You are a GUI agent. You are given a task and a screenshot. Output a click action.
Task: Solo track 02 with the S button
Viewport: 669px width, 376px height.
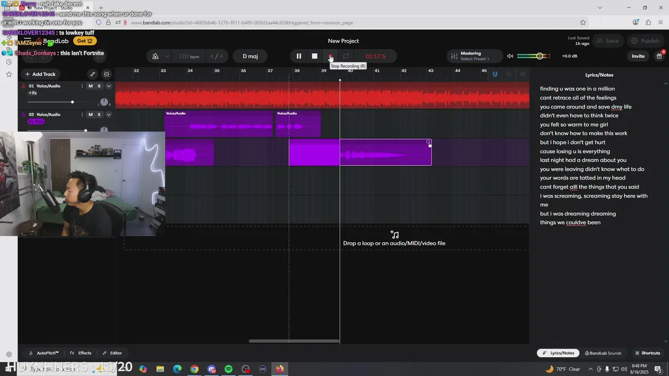click(99, 114)
